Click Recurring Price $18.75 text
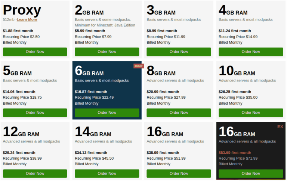Screen dimensions: 287x181 (22, 98)
